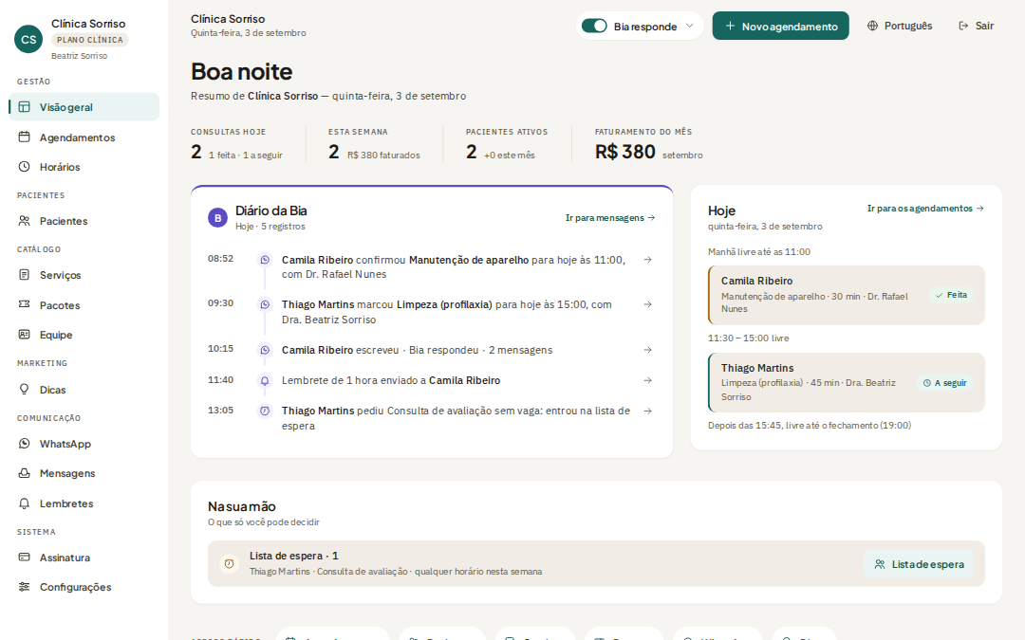Click the Equipe ID-card icon in the sidebar
1025x640 pixels.
coord(24,335)
